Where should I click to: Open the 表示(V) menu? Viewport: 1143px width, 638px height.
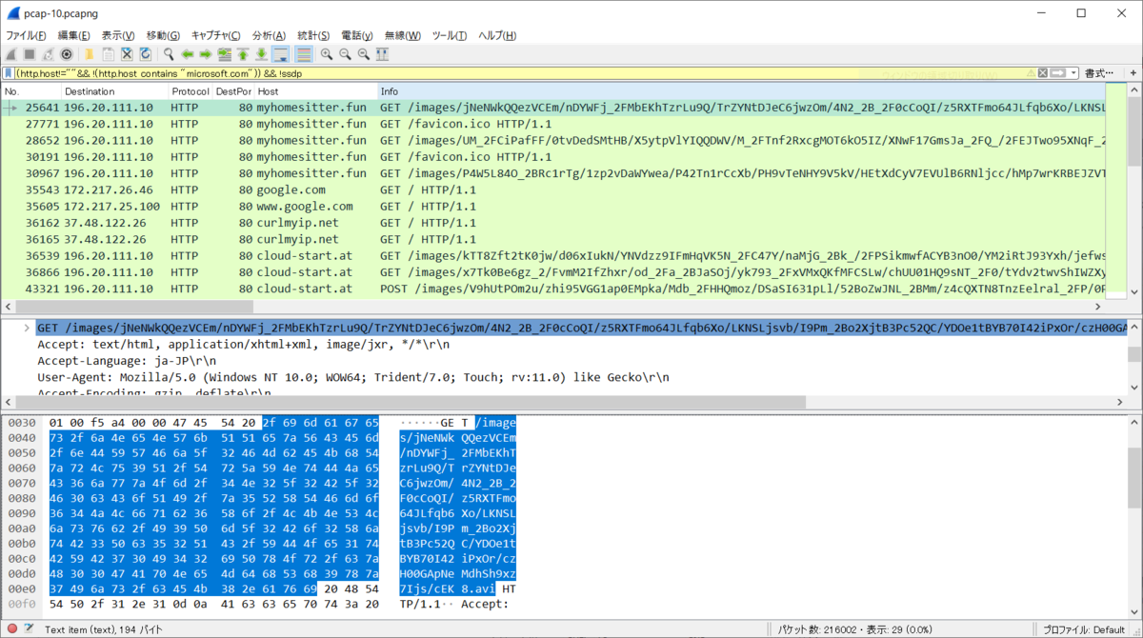click(118, 35)
